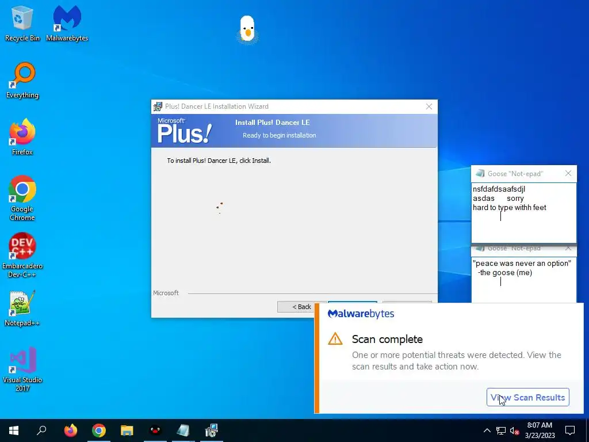Select the Everything search desktop shortcut
589x442 pixels.
click(22, 81)
